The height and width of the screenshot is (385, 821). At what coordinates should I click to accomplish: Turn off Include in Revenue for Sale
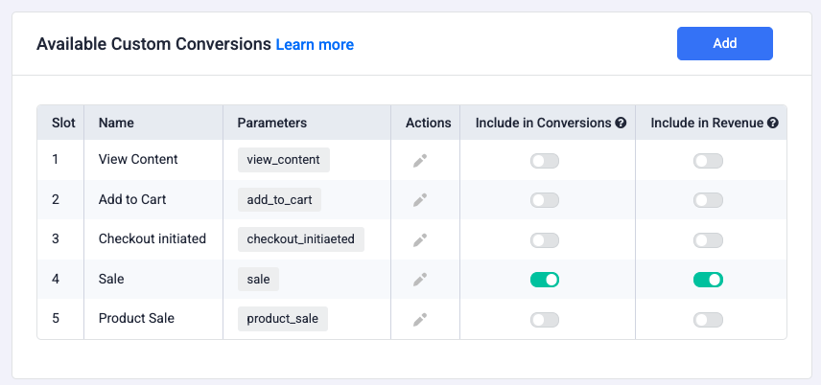pos(708,280)
